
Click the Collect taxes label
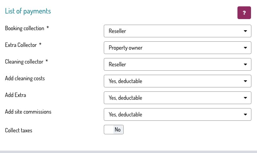[x=18, y=130]
